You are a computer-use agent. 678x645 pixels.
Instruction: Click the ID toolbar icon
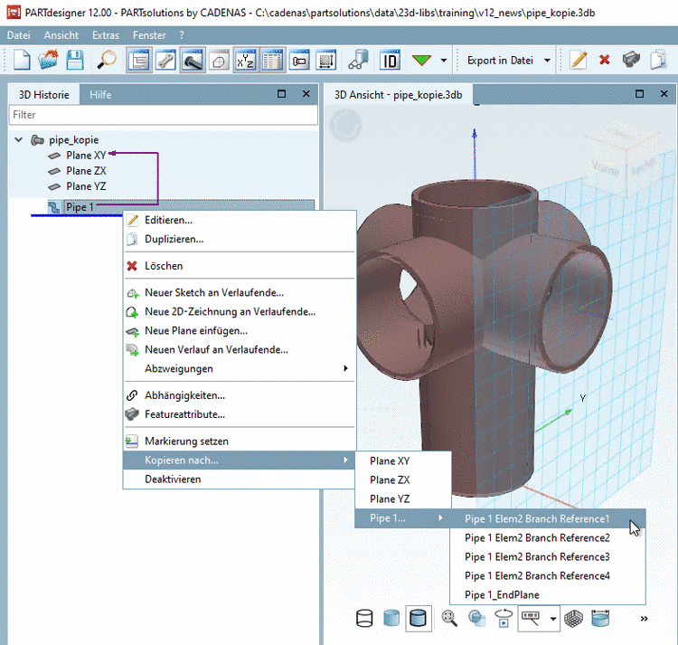pos(390,60)
